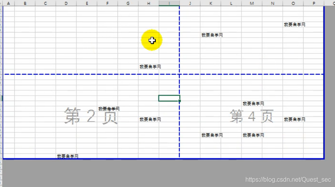Select column C header

point(45,3)
